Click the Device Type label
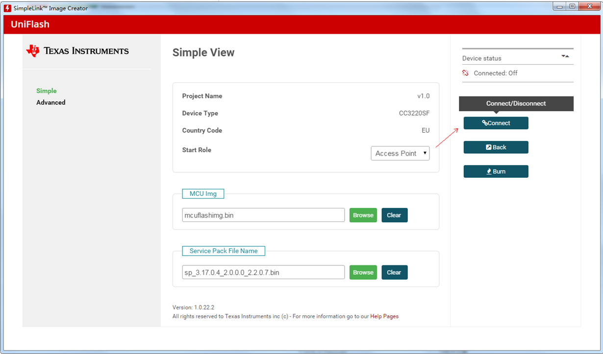The width and height of the screenshot is (603, 354). coord(200,113)
